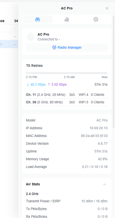
Task: Click the Memory Usage value 42.8%
Action: 103,159
